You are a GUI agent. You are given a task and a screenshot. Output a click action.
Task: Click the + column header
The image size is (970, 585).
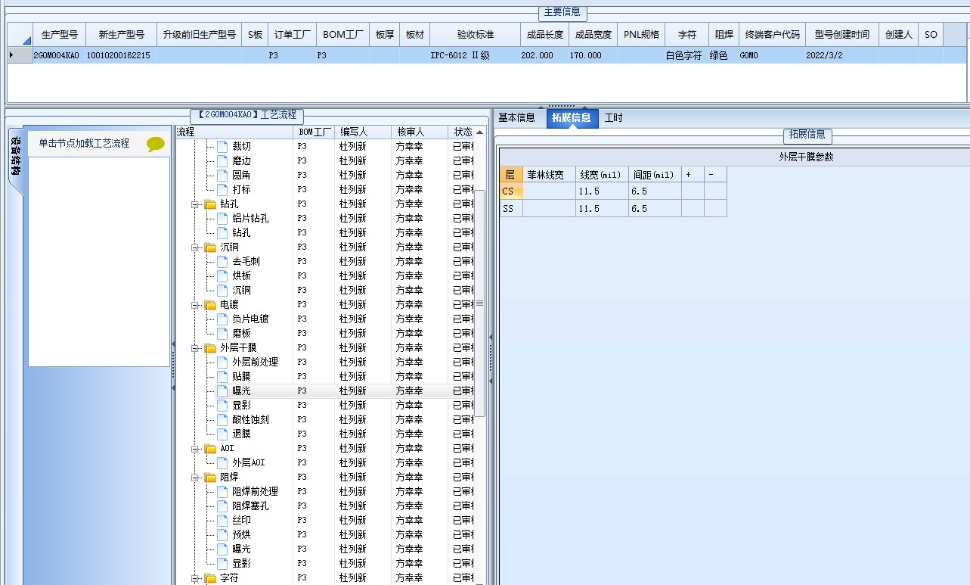tap(693, 174)
